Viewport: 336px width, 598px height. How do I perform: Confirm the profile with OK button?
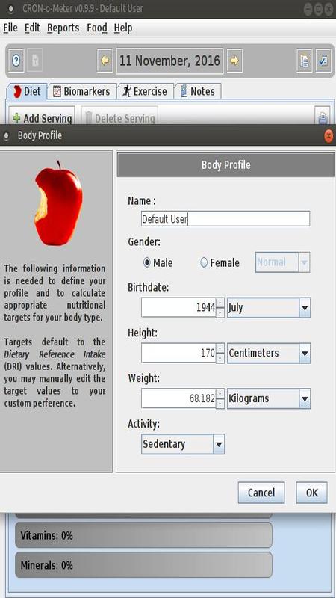coord(311,493)
